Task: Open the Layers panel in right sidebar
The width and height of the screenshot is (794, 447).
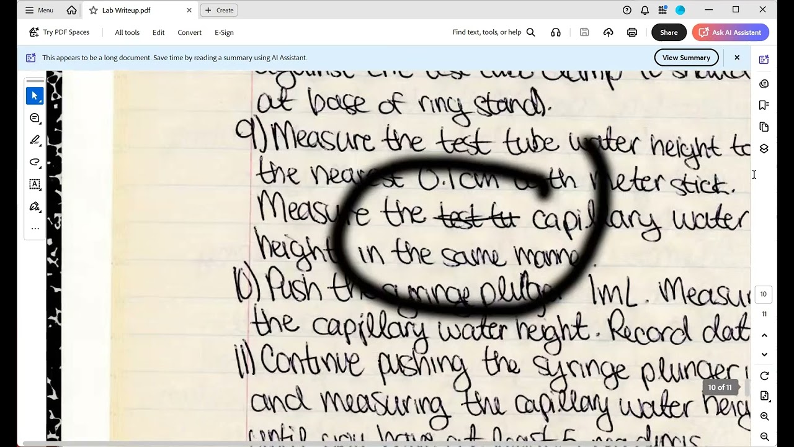Action: [764, 149]
